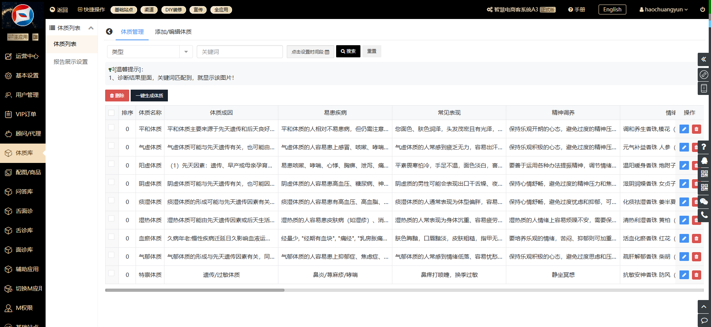Delete the 气郁体质 row using trash icon

pos(696,257)
